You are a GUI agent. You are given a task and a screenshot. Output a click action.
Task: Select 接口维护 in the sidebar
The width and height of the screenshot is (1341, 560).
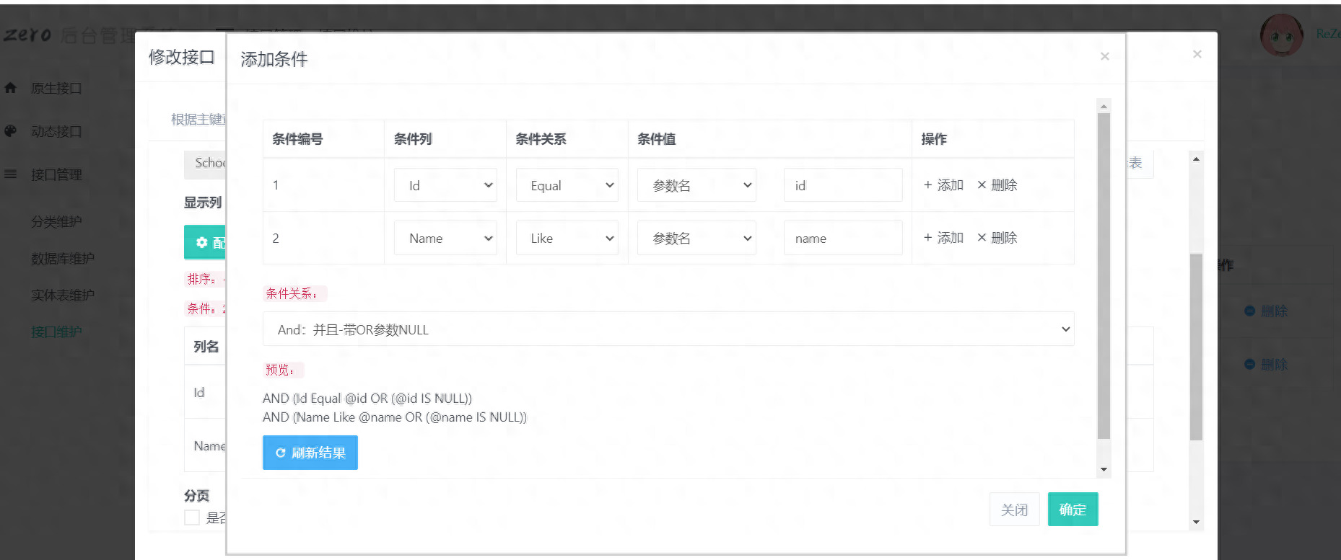coord(56,332)
